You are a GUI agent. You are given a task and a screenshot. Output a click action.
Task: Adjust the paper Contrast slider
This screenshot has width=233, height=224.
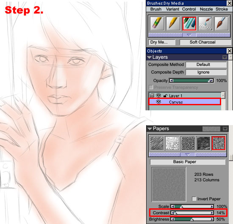coord(192,213)
